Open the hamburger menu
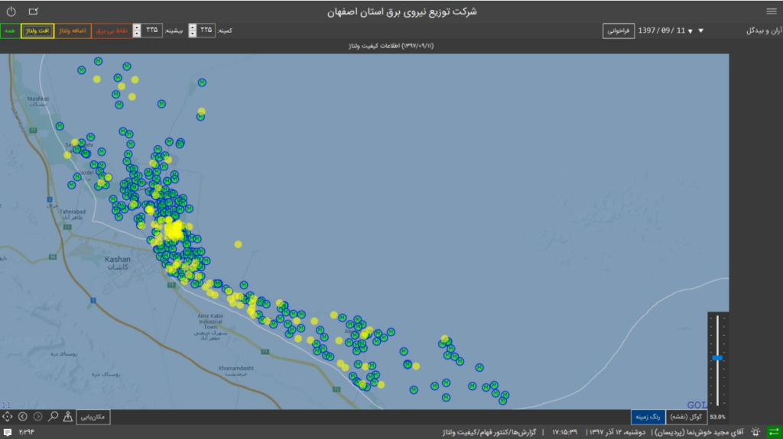783x439 pixels. pos(771,11)
